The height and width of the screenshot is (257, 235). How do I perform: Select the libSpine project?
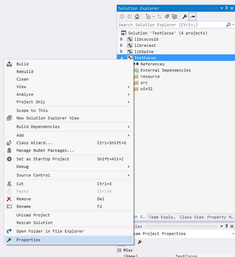coord(144,52)
